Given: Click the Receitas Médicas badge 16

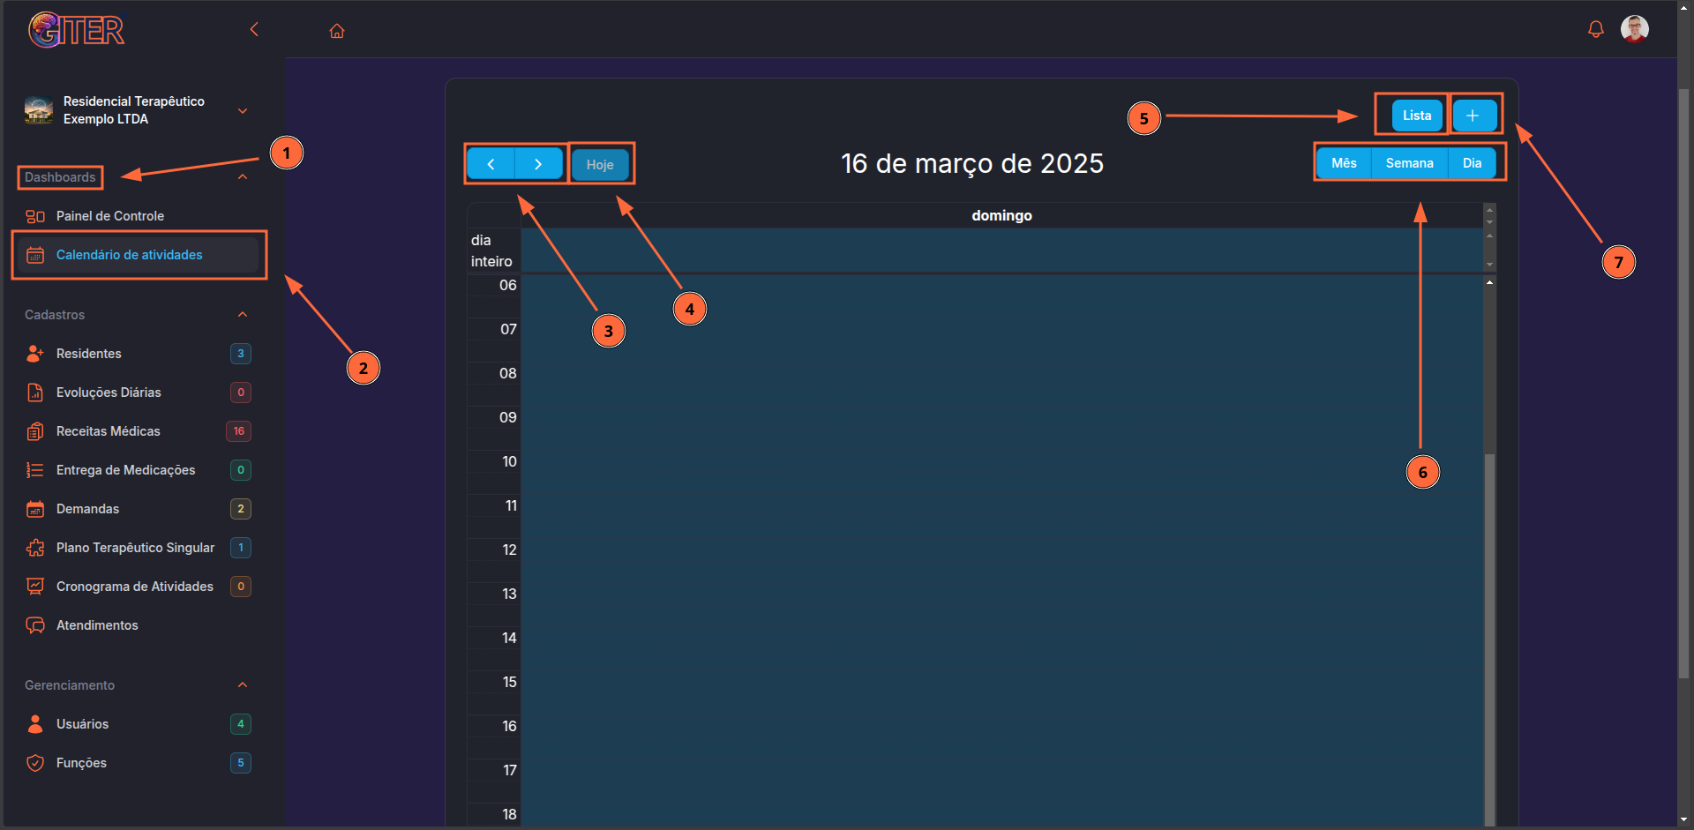Looking at the screenshot, I should pos(239,431).
